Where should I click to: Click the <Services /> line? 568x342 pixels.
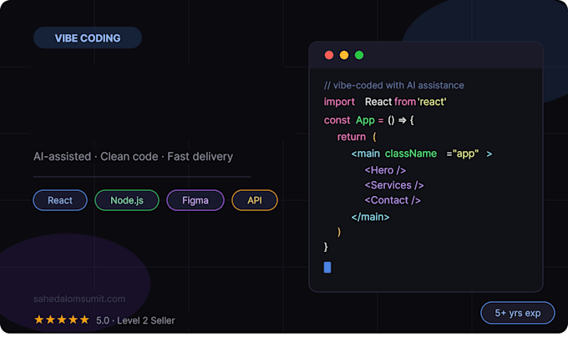tap(394, 185)
